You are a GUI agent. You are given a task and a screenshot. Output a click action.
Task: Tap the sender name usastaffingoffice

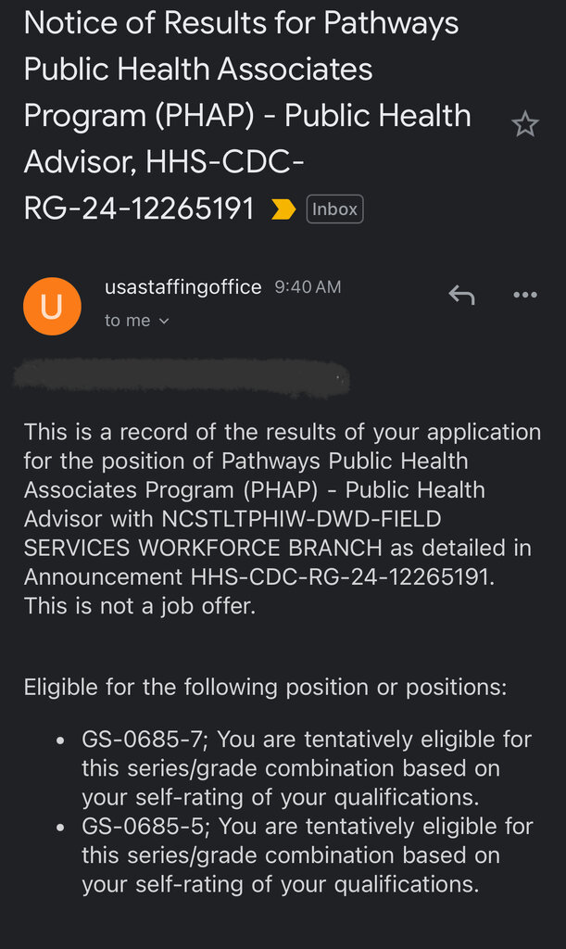point(183,287)
